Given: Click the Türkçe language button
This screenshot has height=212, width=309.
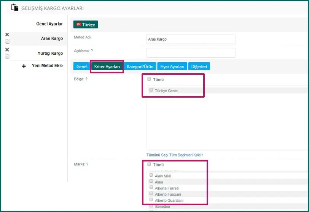Looking at the screenshot, I should [x=86, y=24].
